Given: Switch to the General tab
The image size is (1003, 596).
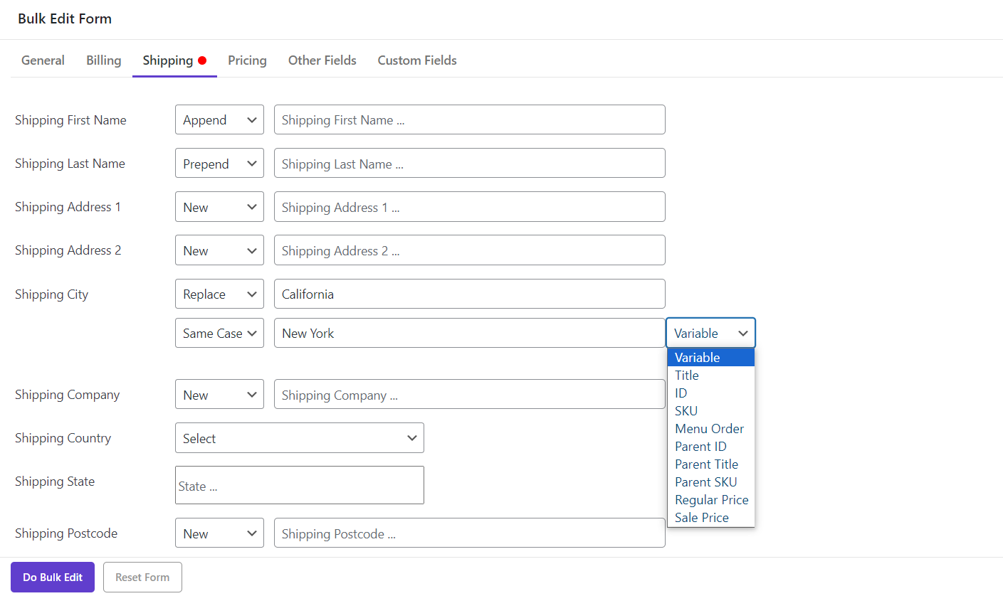Looking at the screenshot, I should tap(43, 60).
